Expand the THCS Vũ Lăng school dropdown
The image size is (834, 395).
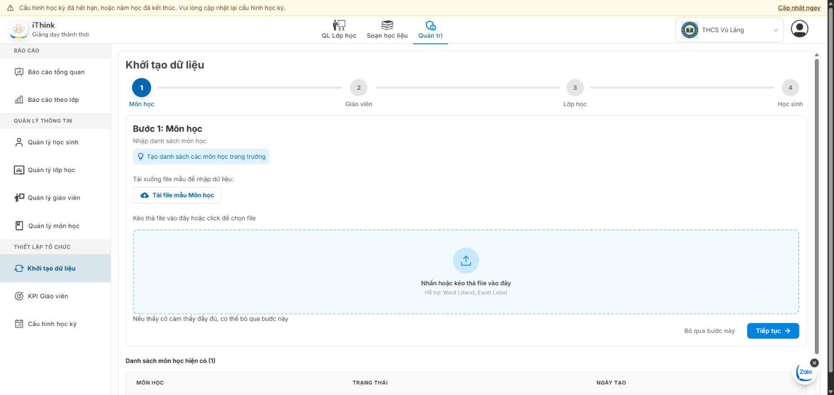(x=730, y=30)
